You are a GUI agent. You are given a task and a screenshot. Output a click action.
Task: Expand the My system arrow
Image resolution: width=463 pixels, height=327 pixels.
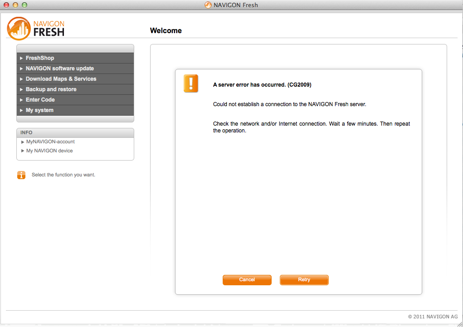[x=21, y=110]
